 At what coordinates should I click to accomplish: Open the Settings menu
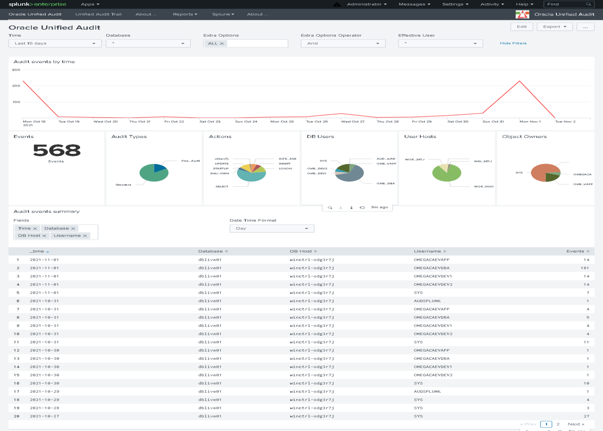coord(455,4)
